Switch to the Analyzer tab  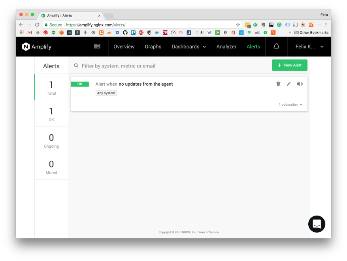point(226,47)
